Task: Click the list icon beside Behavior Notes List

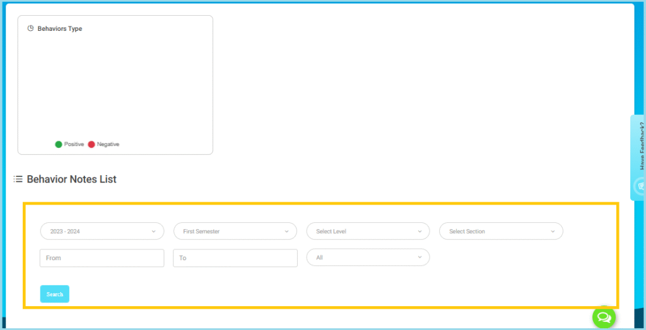Action: [x=18, y=179]
